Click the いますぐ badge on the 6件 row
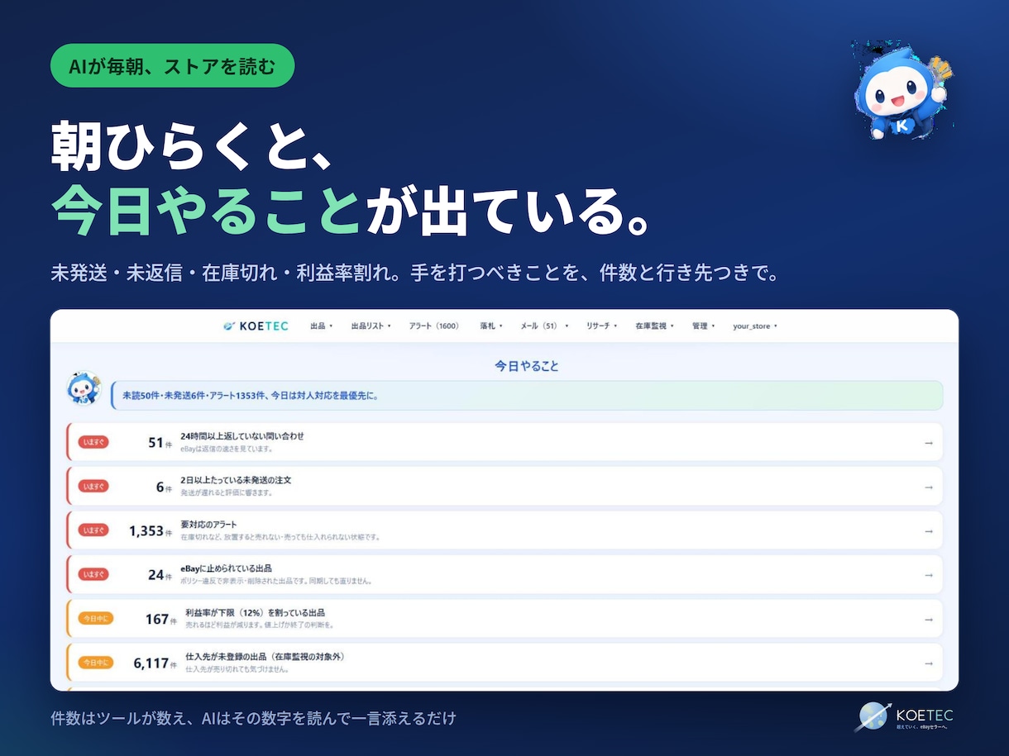Screen dimensions: 1009x756 pyautogui.click(x=93, y=487)
